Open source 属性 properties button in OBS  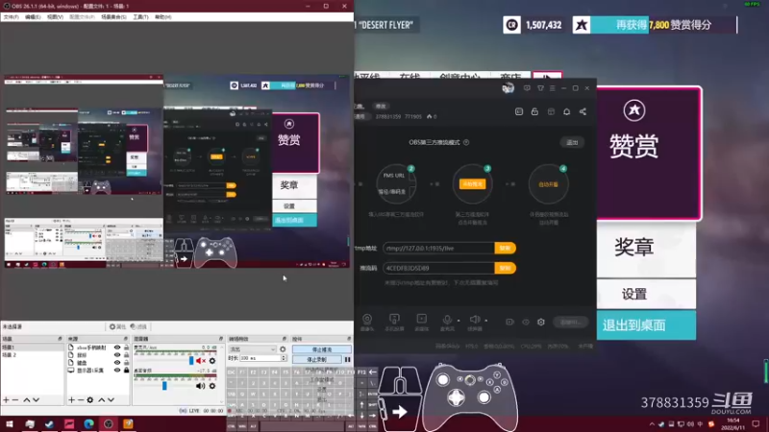(x=117, y=326)
